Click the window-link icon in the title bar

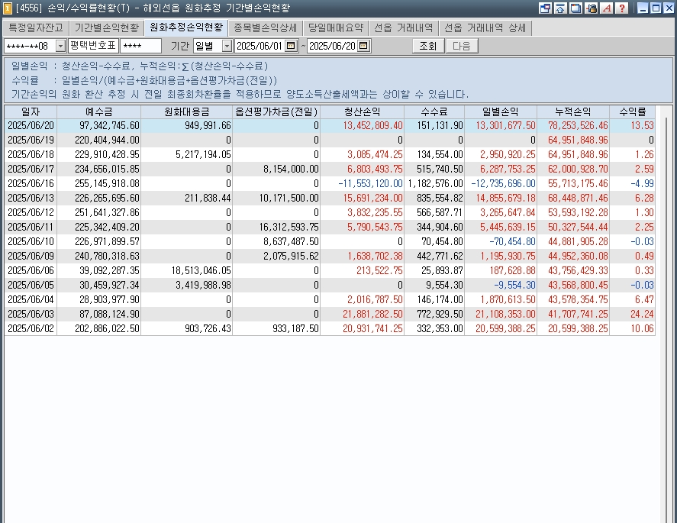545,8
